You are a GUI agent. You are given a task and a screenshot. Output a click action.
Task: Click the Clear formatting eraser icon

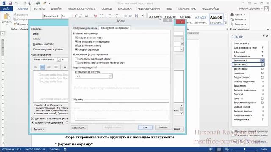pos(95,16)
